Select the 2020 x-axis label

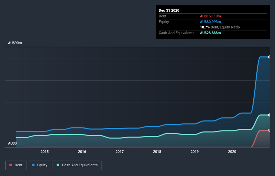tap(232, 152)
